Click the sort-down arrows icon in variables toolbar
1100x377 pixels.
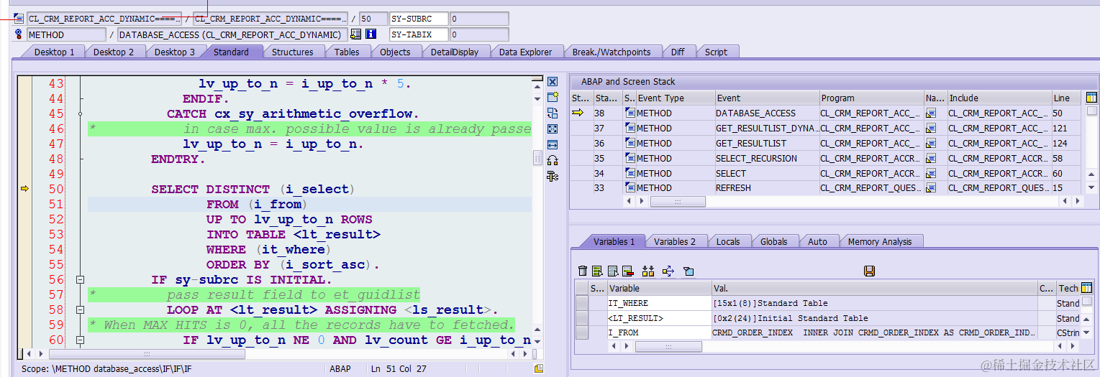coord(648,271)
